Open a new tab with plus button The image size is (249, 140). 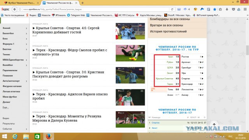coord(82,3)
